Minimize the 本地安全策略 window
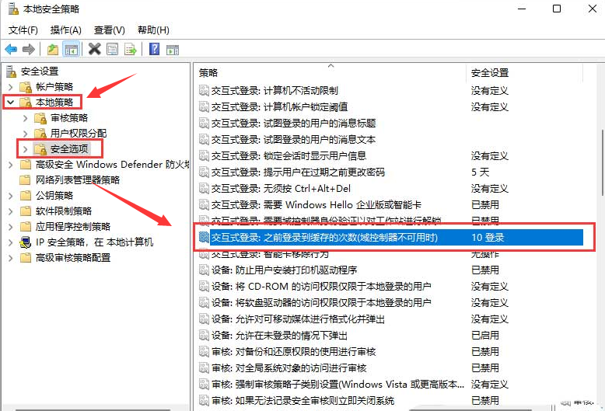 coord(522,9)
